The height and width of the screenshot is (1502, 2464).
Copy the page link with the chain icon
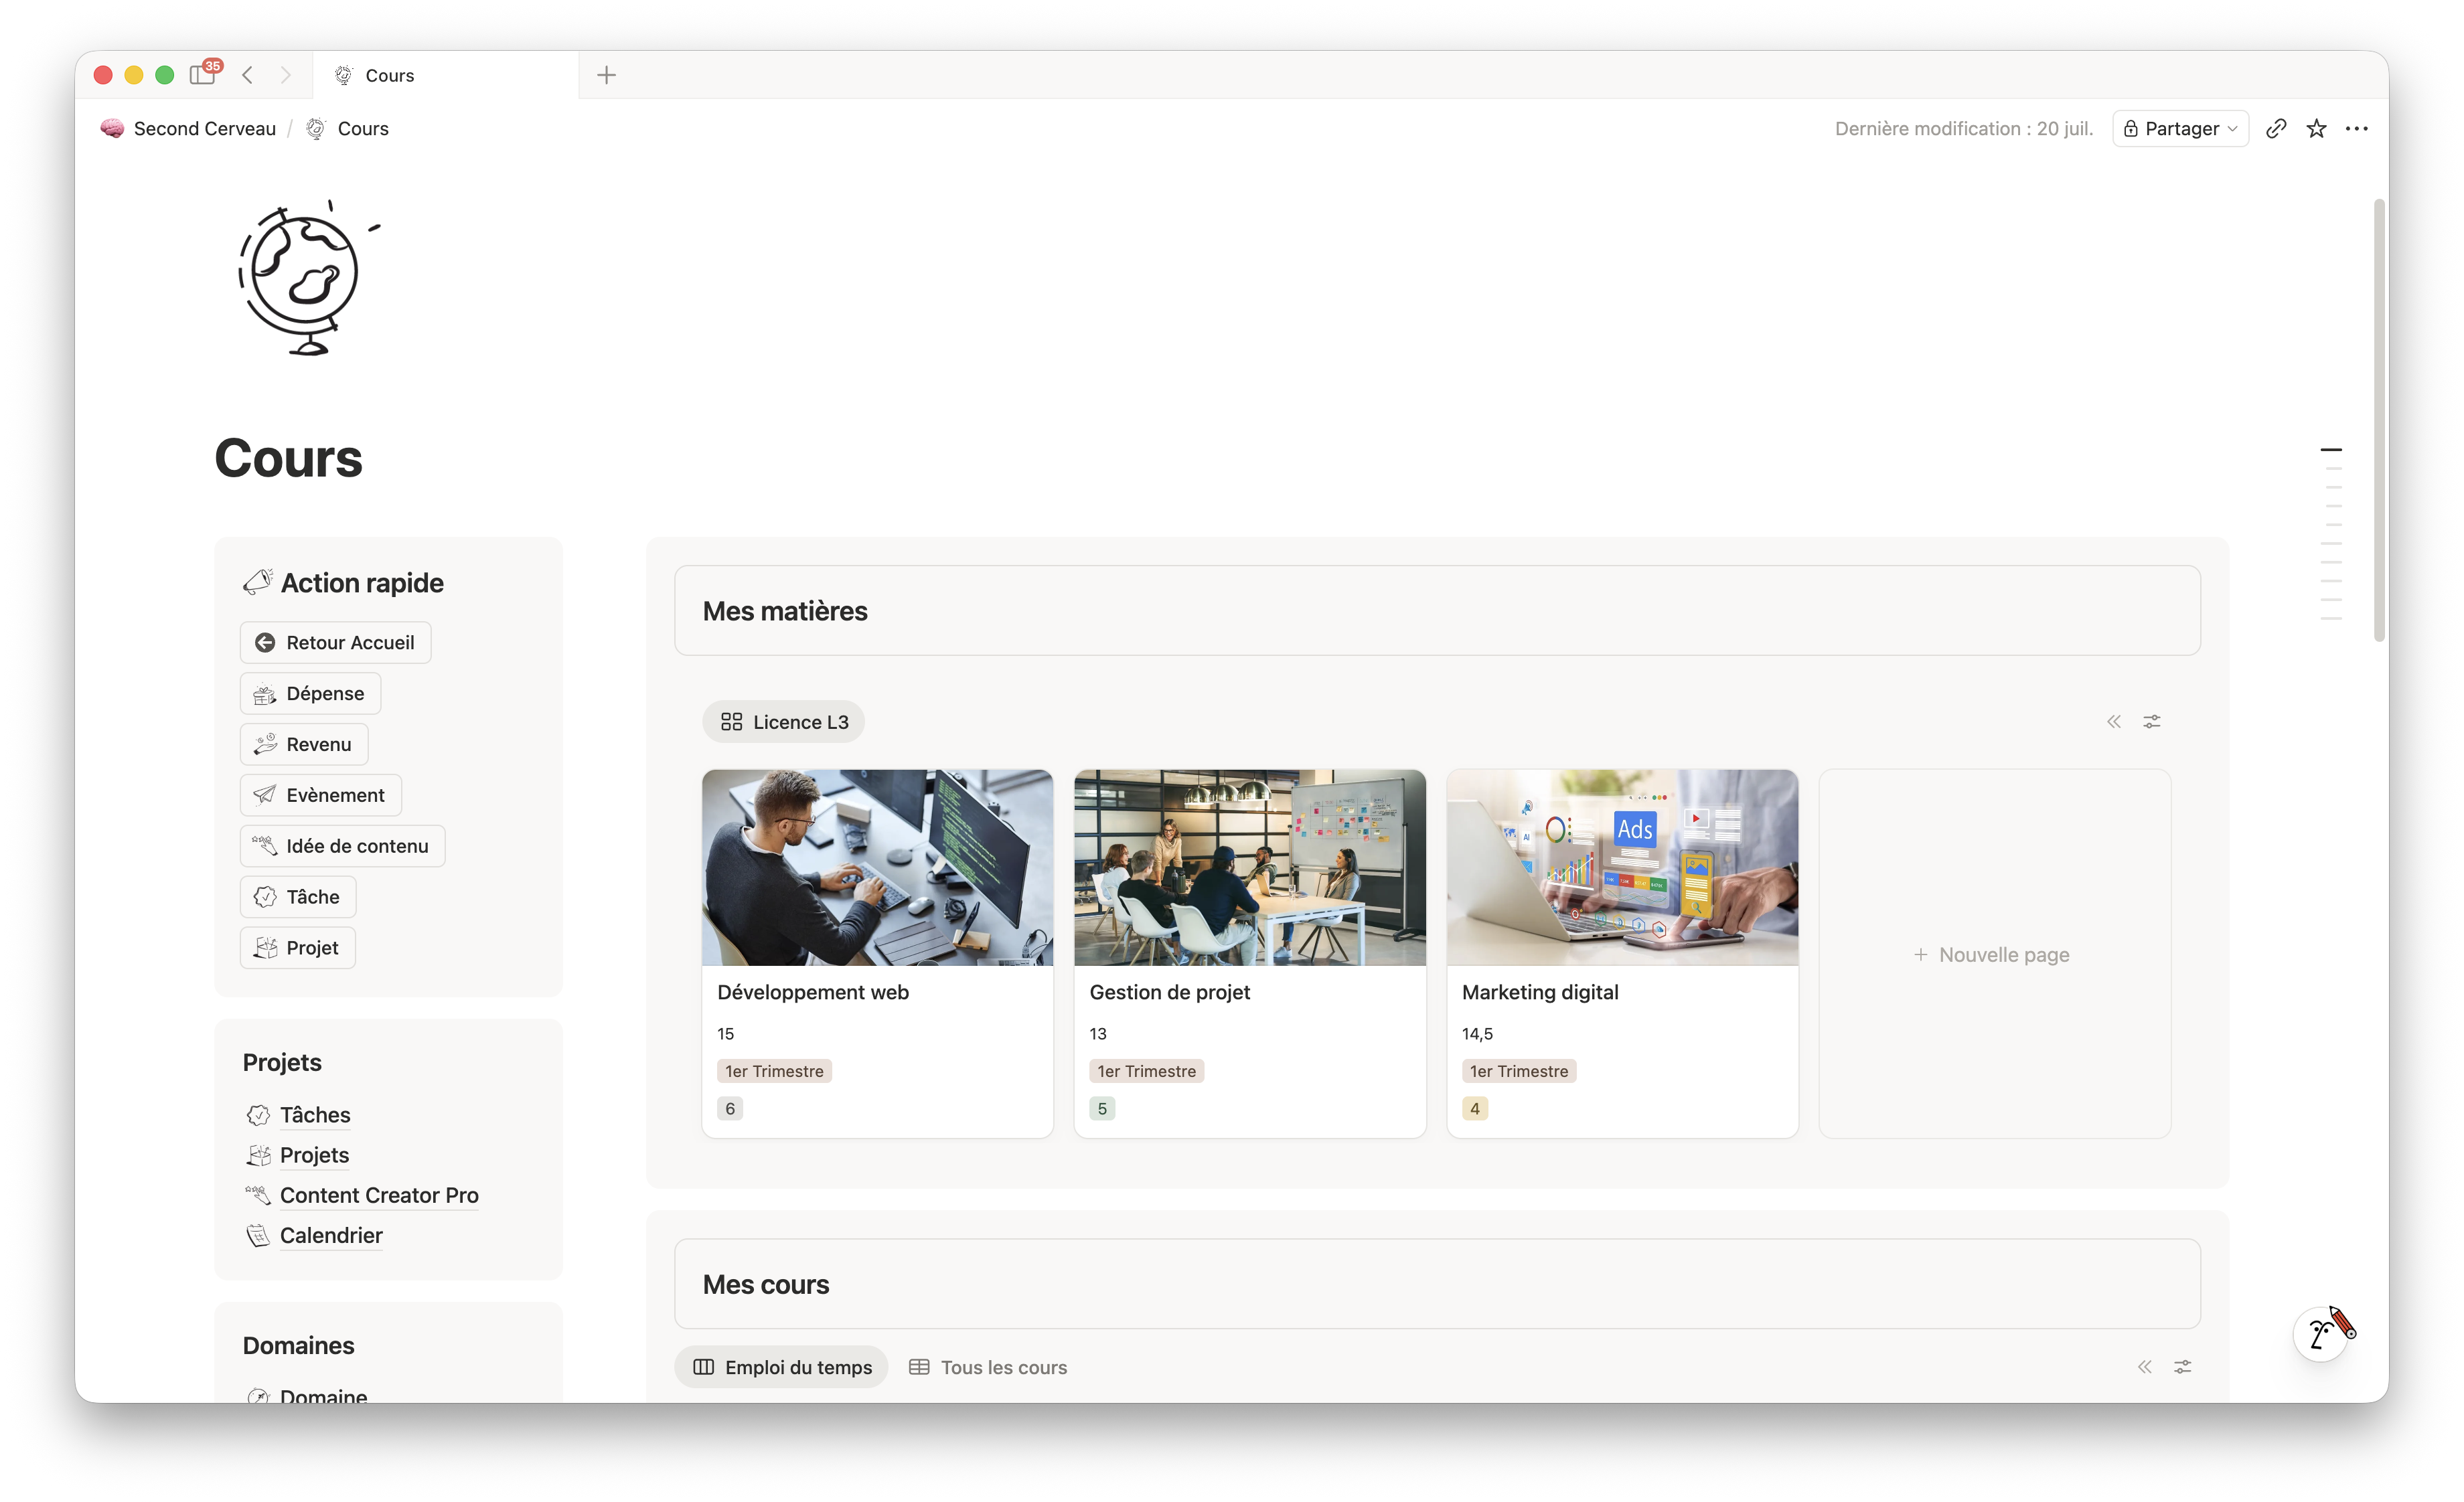pyautogui.click(x=2276, y=129)
